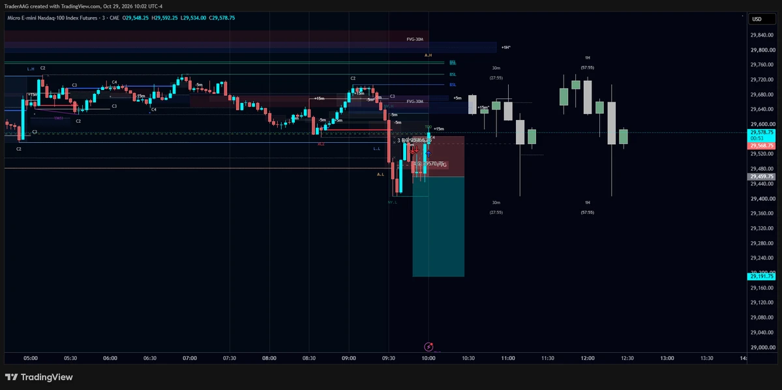Click the close value C29,578.75
Screen dimensions: 782x390
(x=222, y=18)
